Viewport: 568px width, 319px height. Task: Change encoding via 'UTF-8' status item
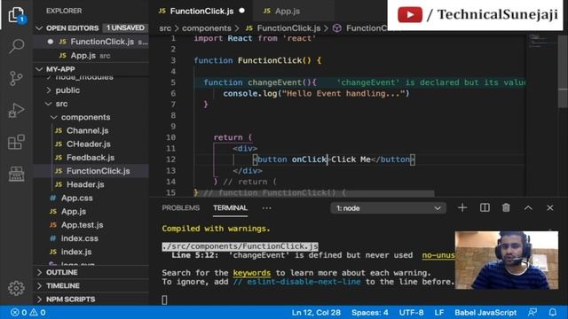(x=411, y=312)
